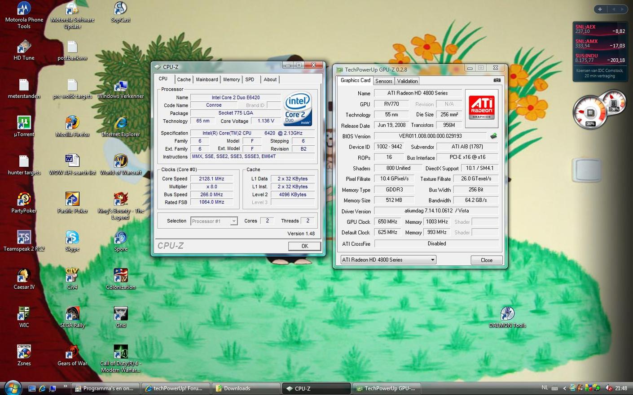
Task: Switch to CPU-Z SPD tab
Action: pyautogui.click(x=250, y=79)
